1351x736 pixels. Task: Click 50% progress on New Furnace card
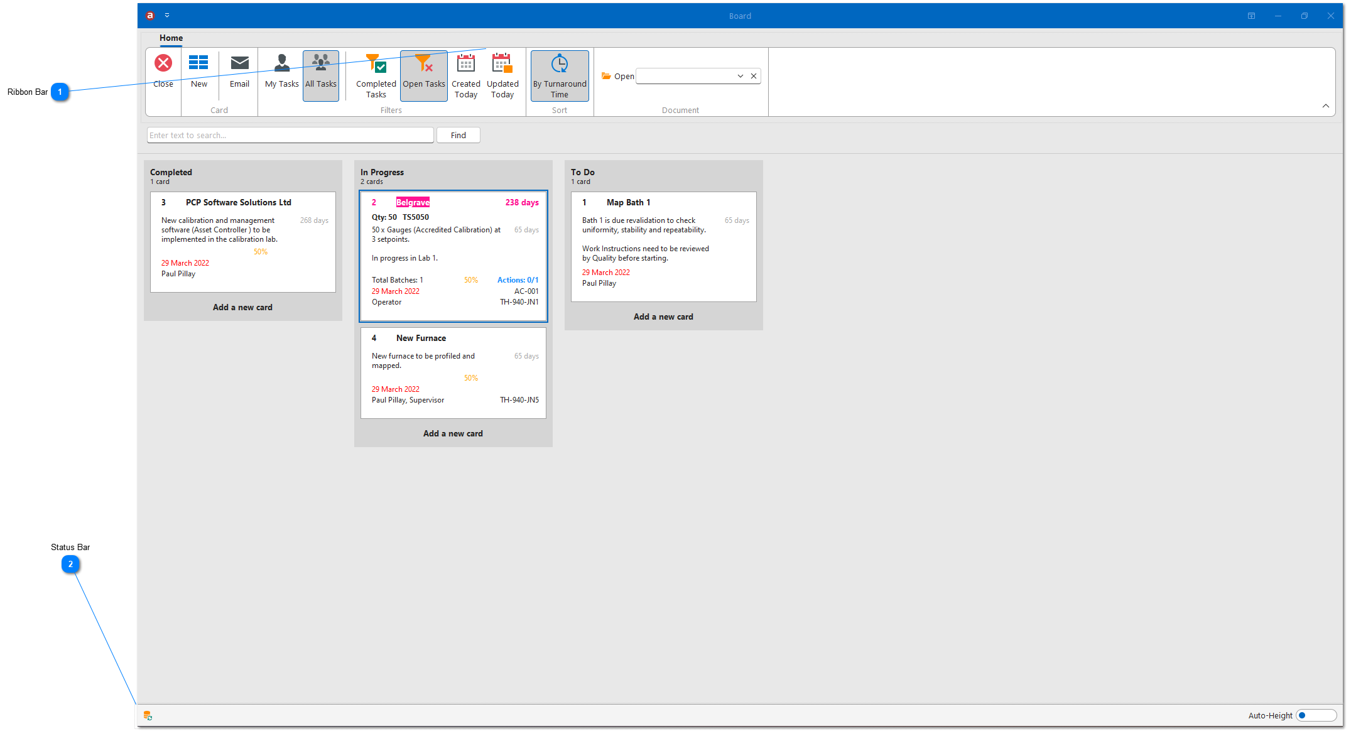pos(471,378)
